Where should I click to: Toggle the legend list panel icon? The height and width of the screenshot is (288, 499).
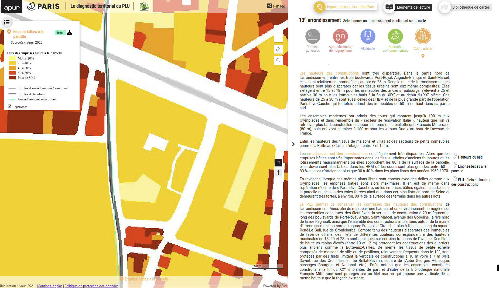[x=7, y=22]
